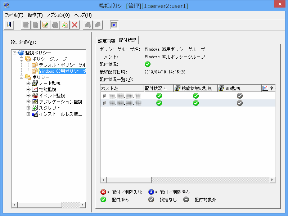Viewport: 288px width, 216px height.
Task: Expand the スクリプト tree node
Action: click(28, 108)
